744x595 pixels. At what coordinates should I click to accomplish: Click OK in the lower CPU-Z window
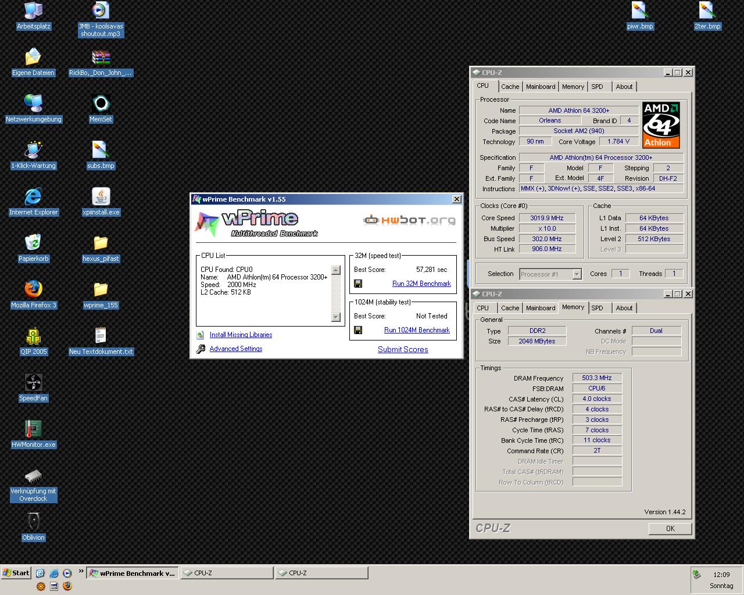tap(670, 529)
